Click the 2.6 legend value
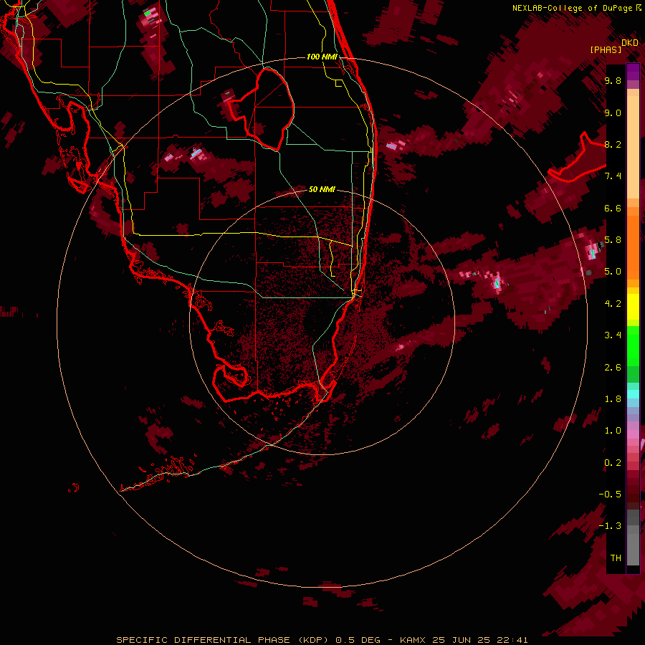The height and width of the screenshot is (645, 645). click(x=613, y=368)
